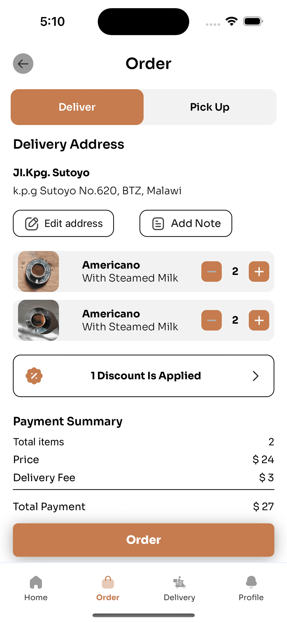
Task: Place the order with Order button
Action: click(143, 540)
